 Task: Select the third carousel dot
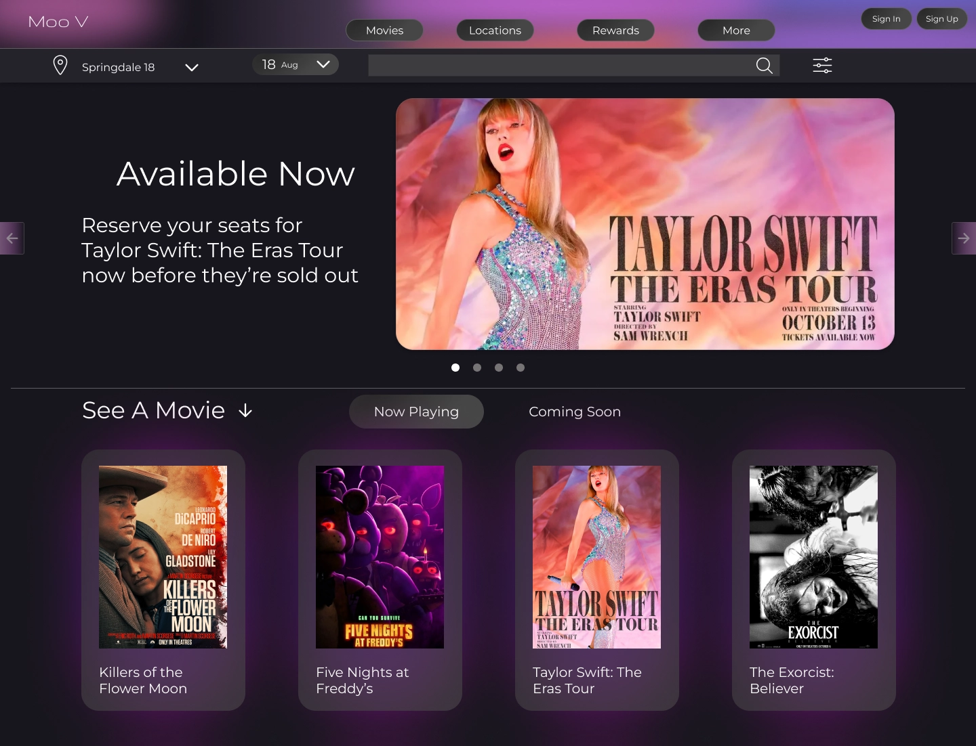pos(499,368)
